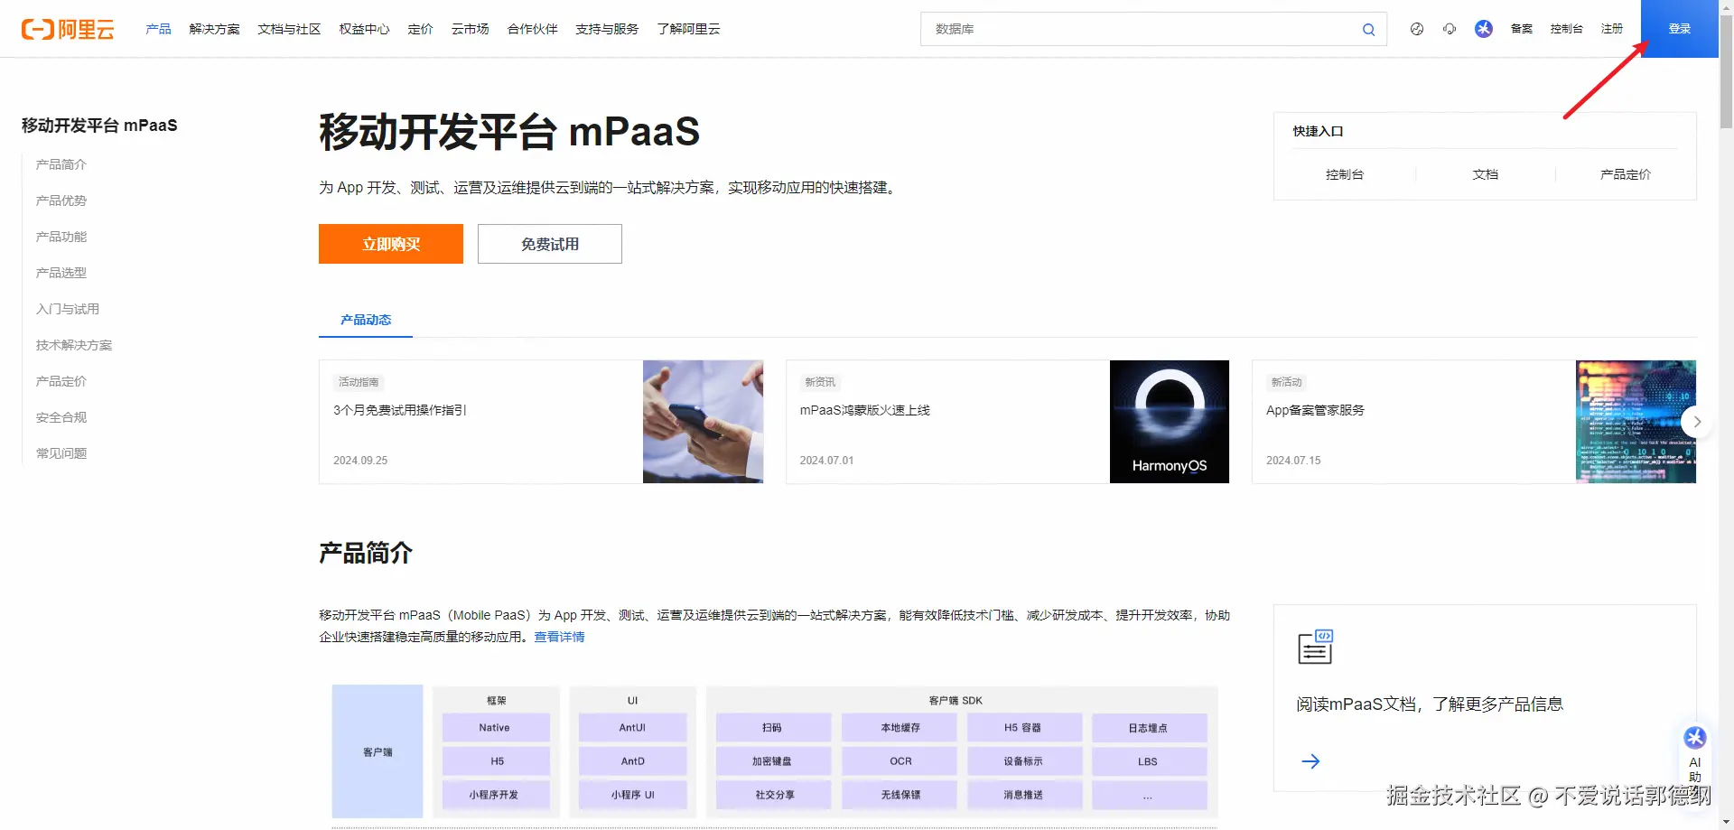The image size is (1734, 830).
Task: Open the mPaaS鸿蒙版火速上线 card
Action: 1008,422
